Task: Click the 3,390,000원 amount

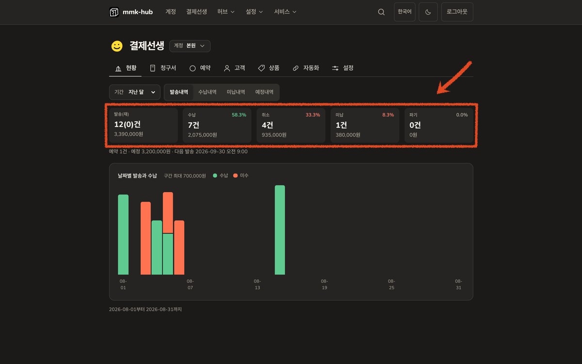Action: click(x=129, y=134)
